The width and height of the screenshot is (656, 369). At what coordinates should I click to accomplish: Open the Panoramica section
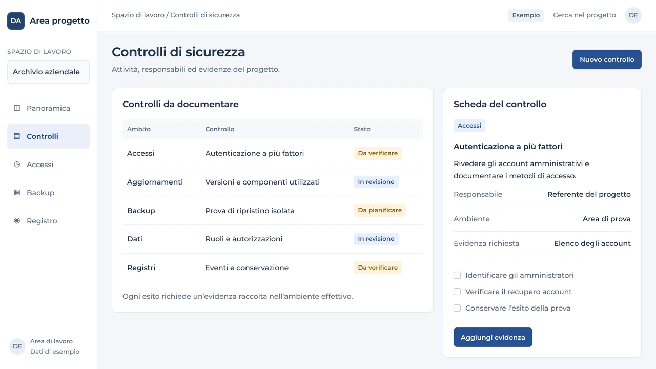[x=48, y=108]
